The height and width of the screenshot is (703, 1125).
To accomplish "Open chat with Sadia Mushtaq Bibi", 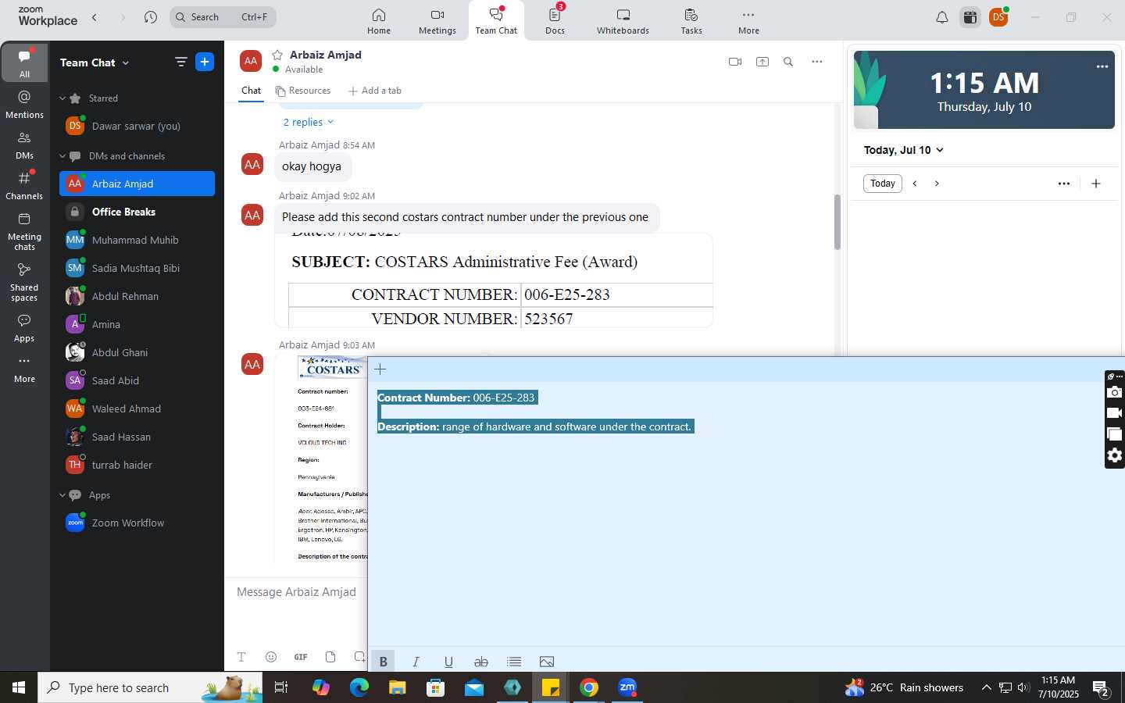I will [x=137, y=268].
